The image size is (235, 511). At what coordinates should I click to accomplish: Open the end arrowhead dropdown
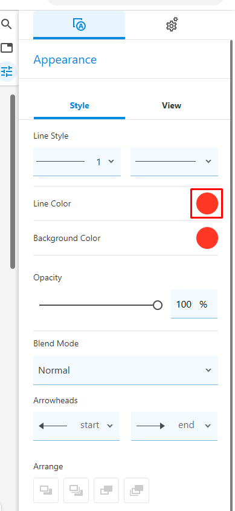(x=174, y=426)
